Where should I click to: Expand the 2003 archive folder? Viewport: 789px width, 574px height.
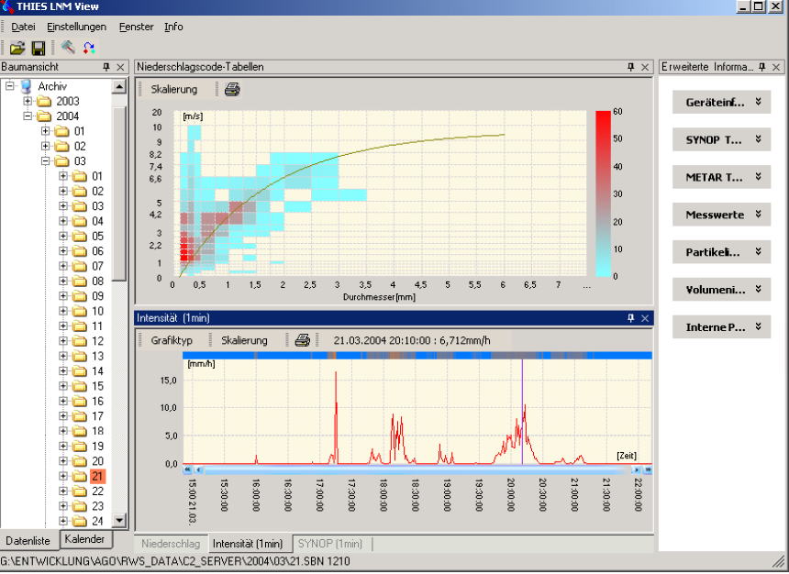point(28,101)
